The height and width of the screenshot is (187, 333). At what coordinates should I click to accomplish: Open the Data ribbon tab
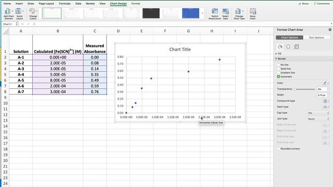(79, 4)
